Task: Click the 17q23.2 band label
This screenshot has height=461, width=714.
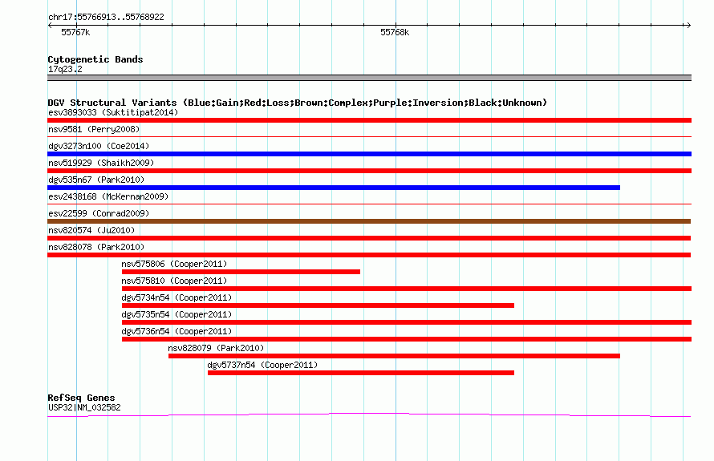Action: click(65, 69)
